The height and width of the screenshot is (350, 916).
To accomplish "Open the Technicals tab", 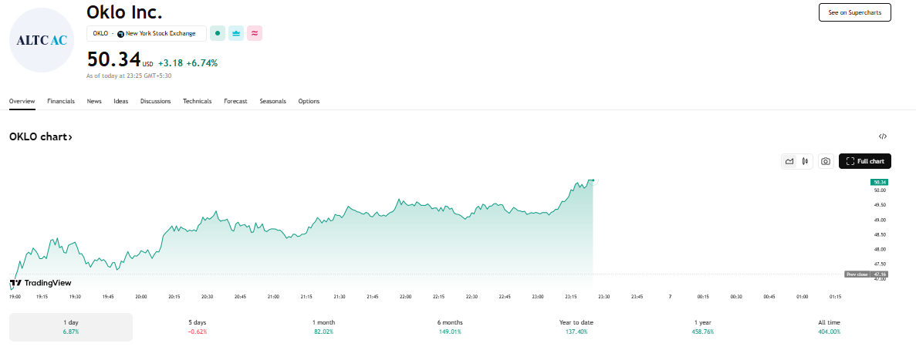I will [198, 101].
